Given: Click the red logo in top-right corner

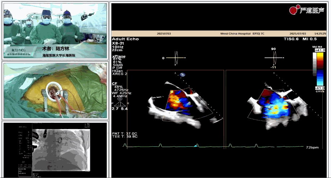Looking at the screenshot, I should click(x=295, y=10).
